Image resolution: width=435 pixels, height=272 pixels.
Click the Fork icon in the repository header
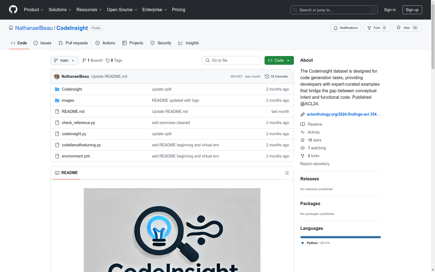click(x=369, y=28)
